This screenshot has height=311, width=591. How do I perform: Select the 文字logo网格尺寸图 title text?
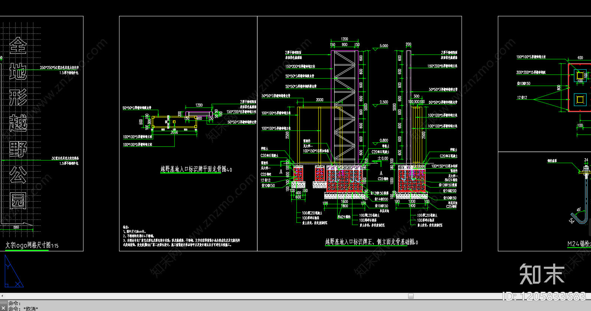coord(32,245)
